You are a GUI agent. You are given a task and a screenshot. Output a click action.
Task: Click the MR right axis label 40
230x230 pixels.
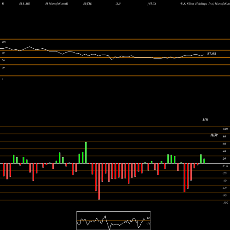pos(224,151)
